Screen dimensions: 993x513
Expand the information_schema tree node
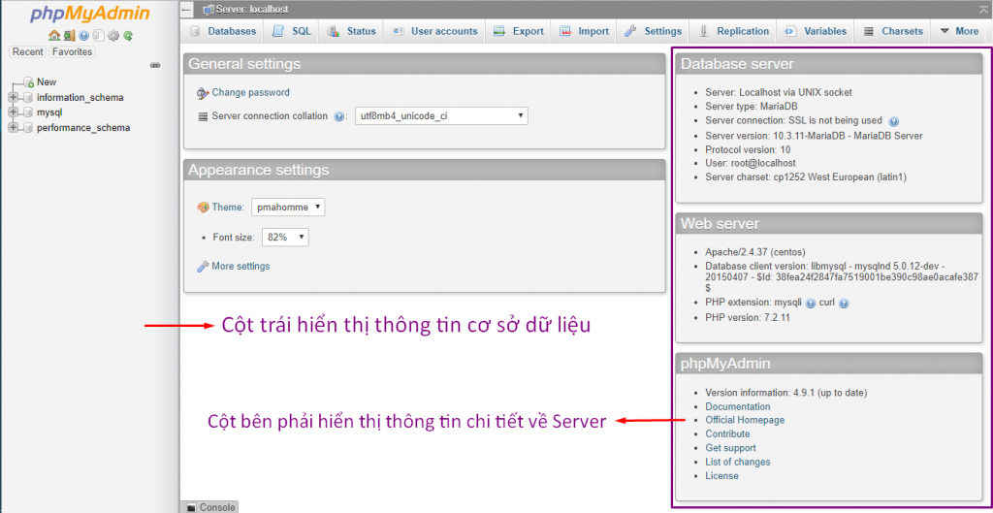[x=14, y=98]
